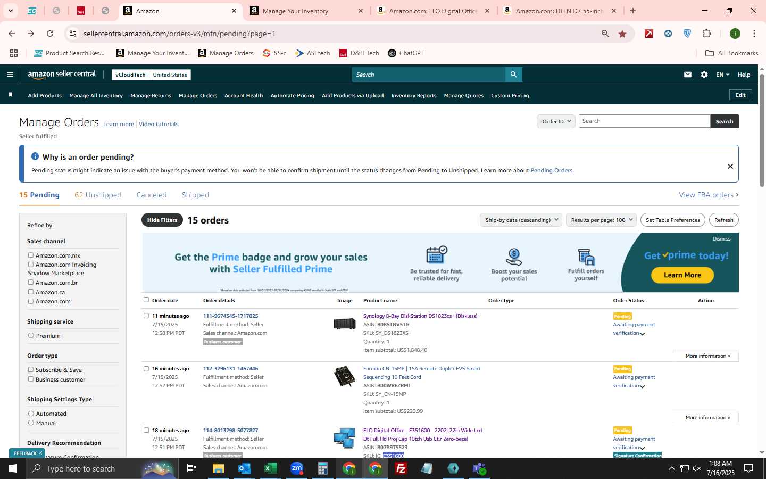Click the info icon in pending banner

pos(35,156)
